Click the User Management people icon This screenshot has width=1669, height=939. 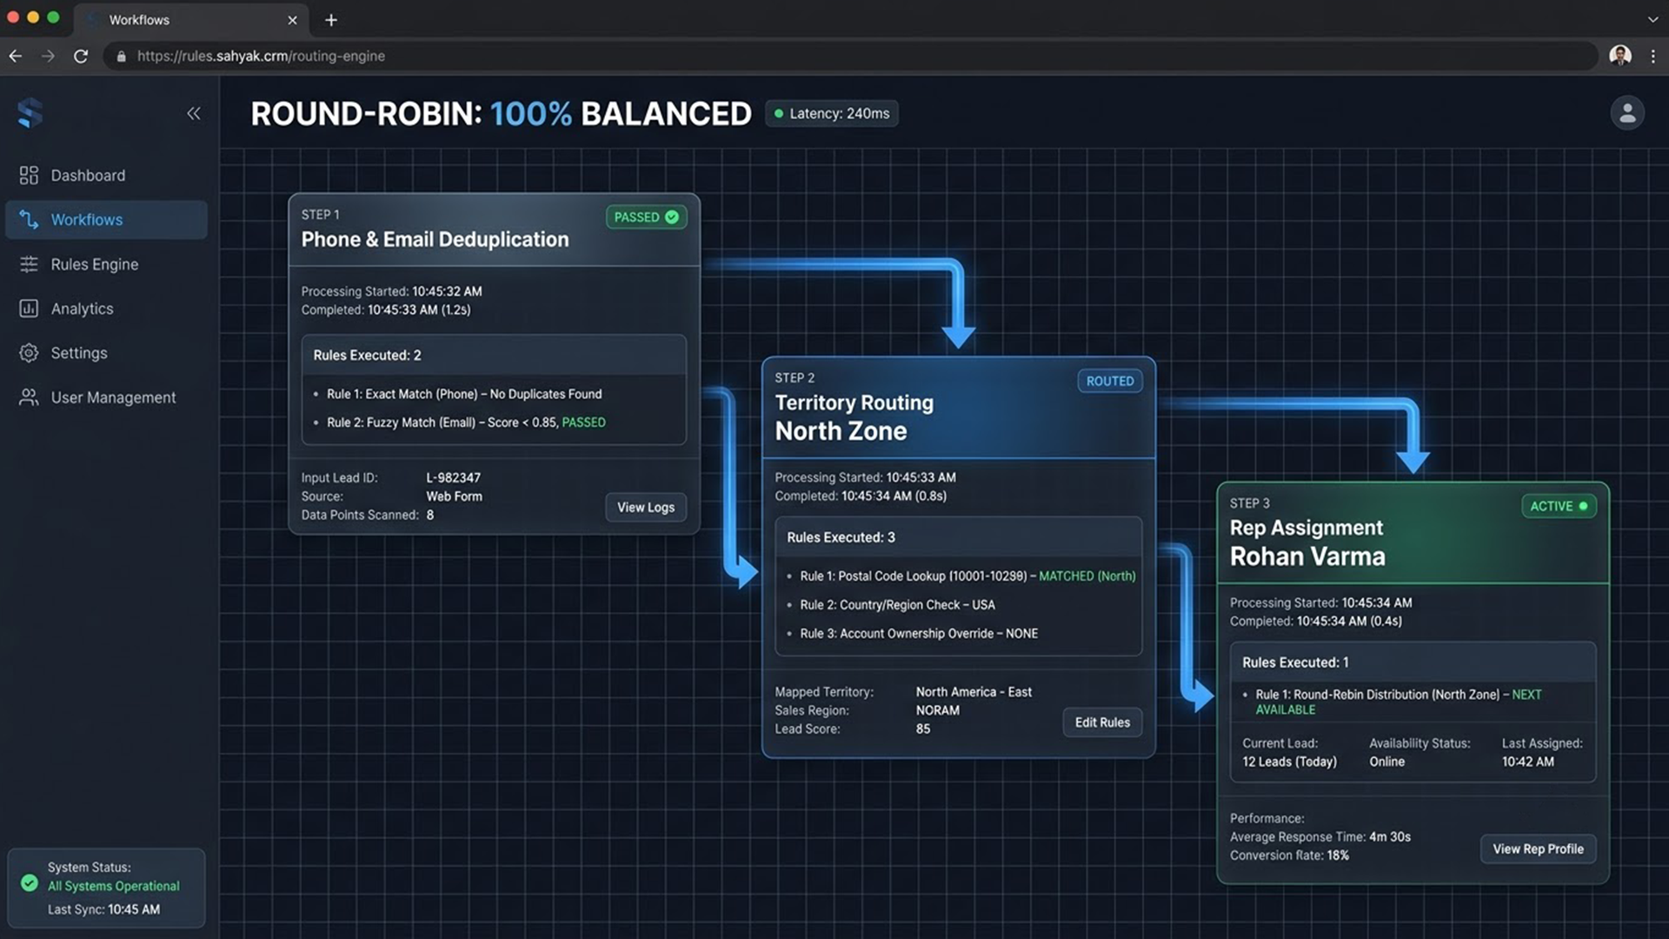pos(29,397)
